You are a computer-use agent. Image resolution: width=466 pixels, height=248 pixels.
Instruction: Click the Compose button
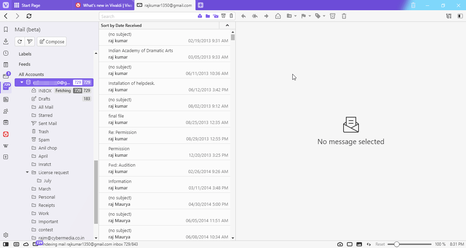pos(52,41)
